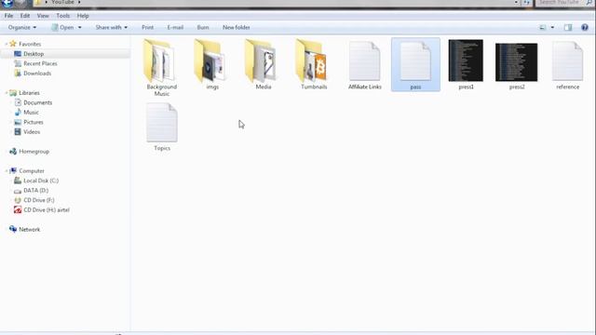Open Documents library
Screen dimensions: 596x335
click(37, 102)
